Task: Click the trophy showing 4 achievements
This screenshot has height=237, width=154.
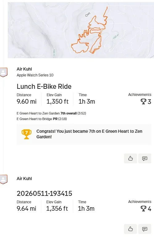Action: click(x=143, y=209)
